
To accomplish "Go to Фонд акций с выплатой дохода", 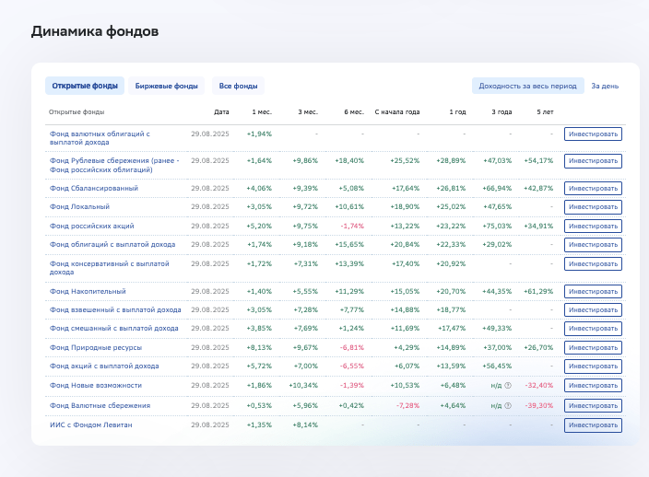I will 104,366.
